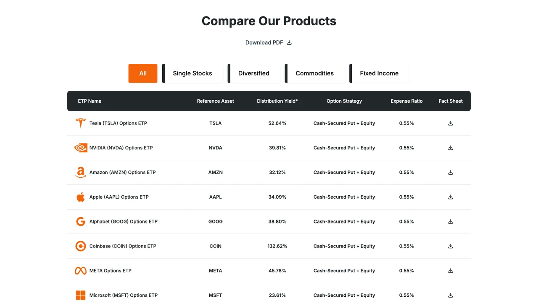Image resolution: width=538 pixels, height=303 pixels.
Task: Click the Apple logo icon
Action: tap(81, 197)
